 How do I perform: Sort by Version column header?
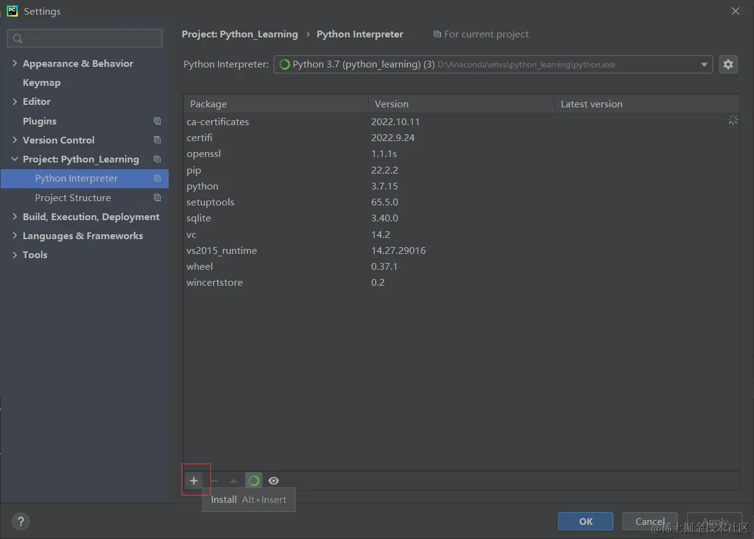coord(461,104)
